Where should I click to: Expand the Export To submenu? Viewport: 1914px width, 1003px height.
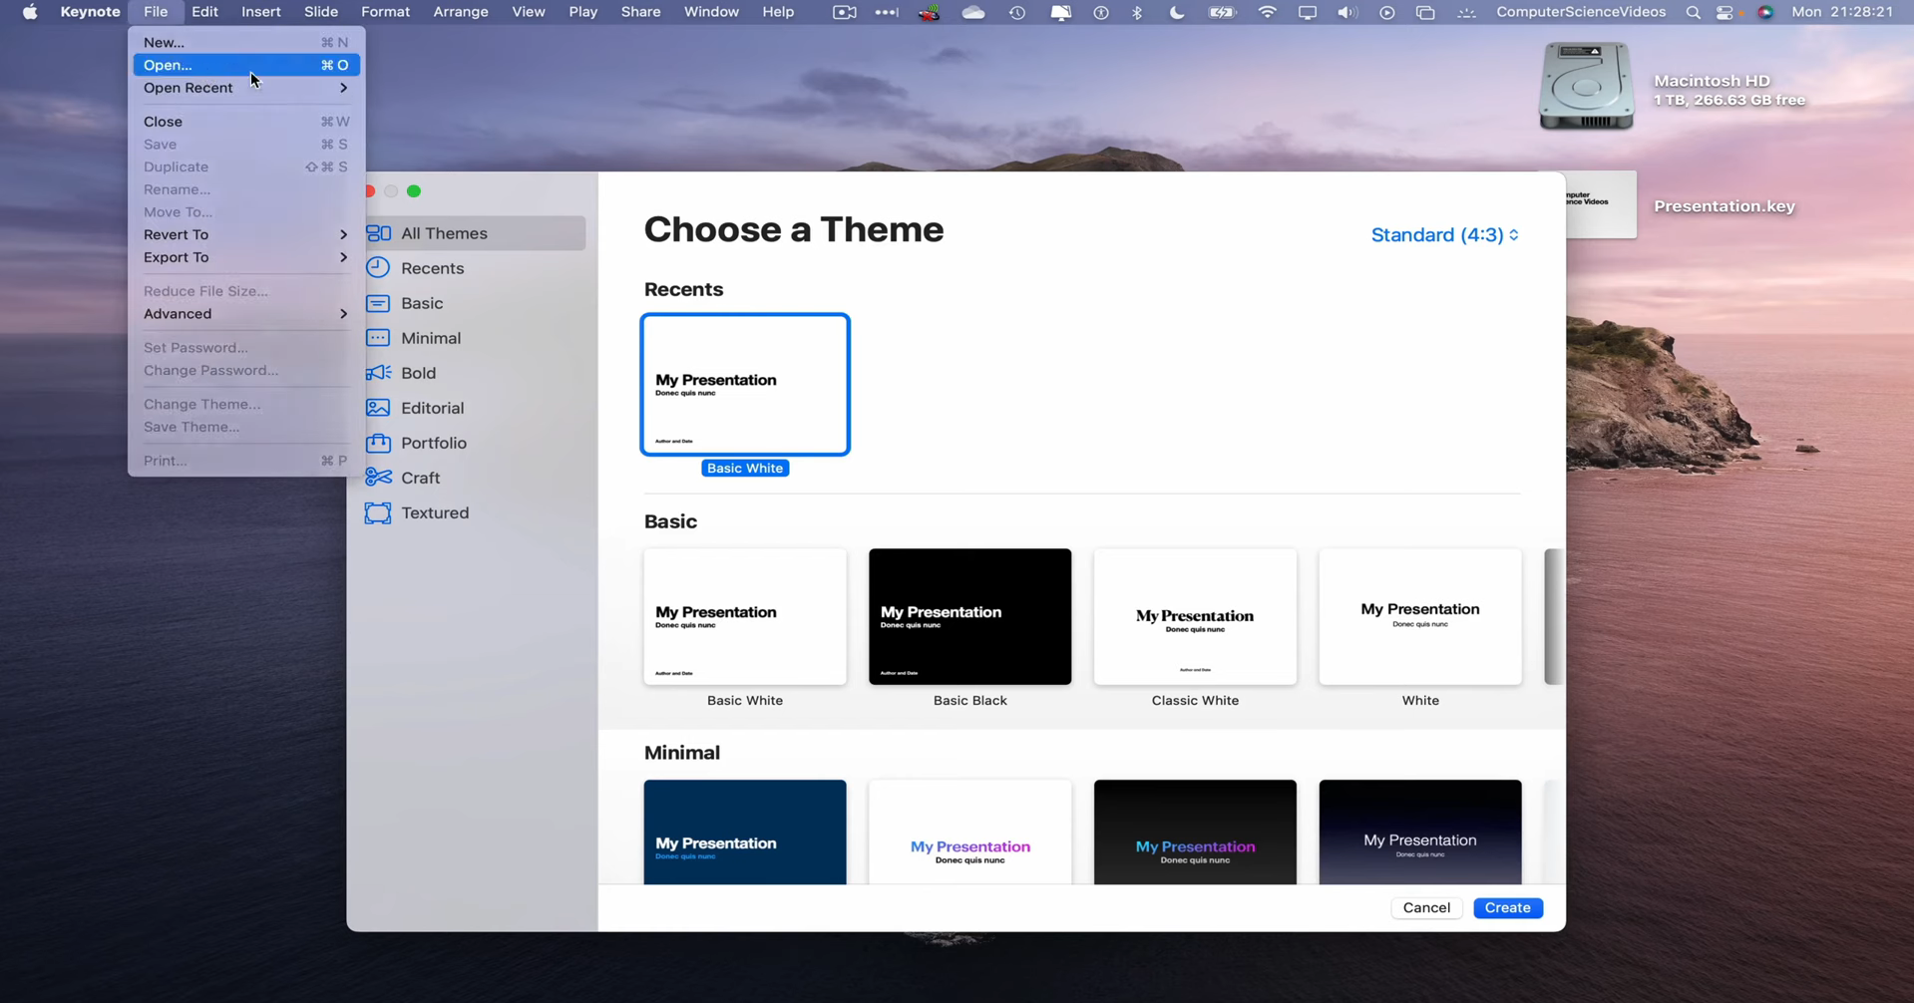(x=246, y=257)
